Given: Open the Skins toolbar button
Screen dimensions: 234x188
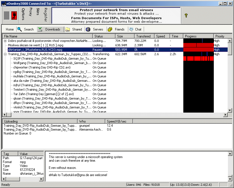Looking at the screenshot, I should pos(38,11).
